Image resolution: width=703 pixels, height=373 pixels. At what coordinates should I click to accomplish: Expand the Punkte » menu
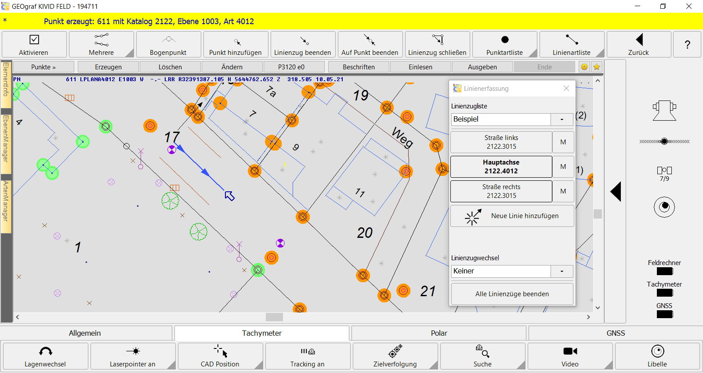click(x=43, y=67)
